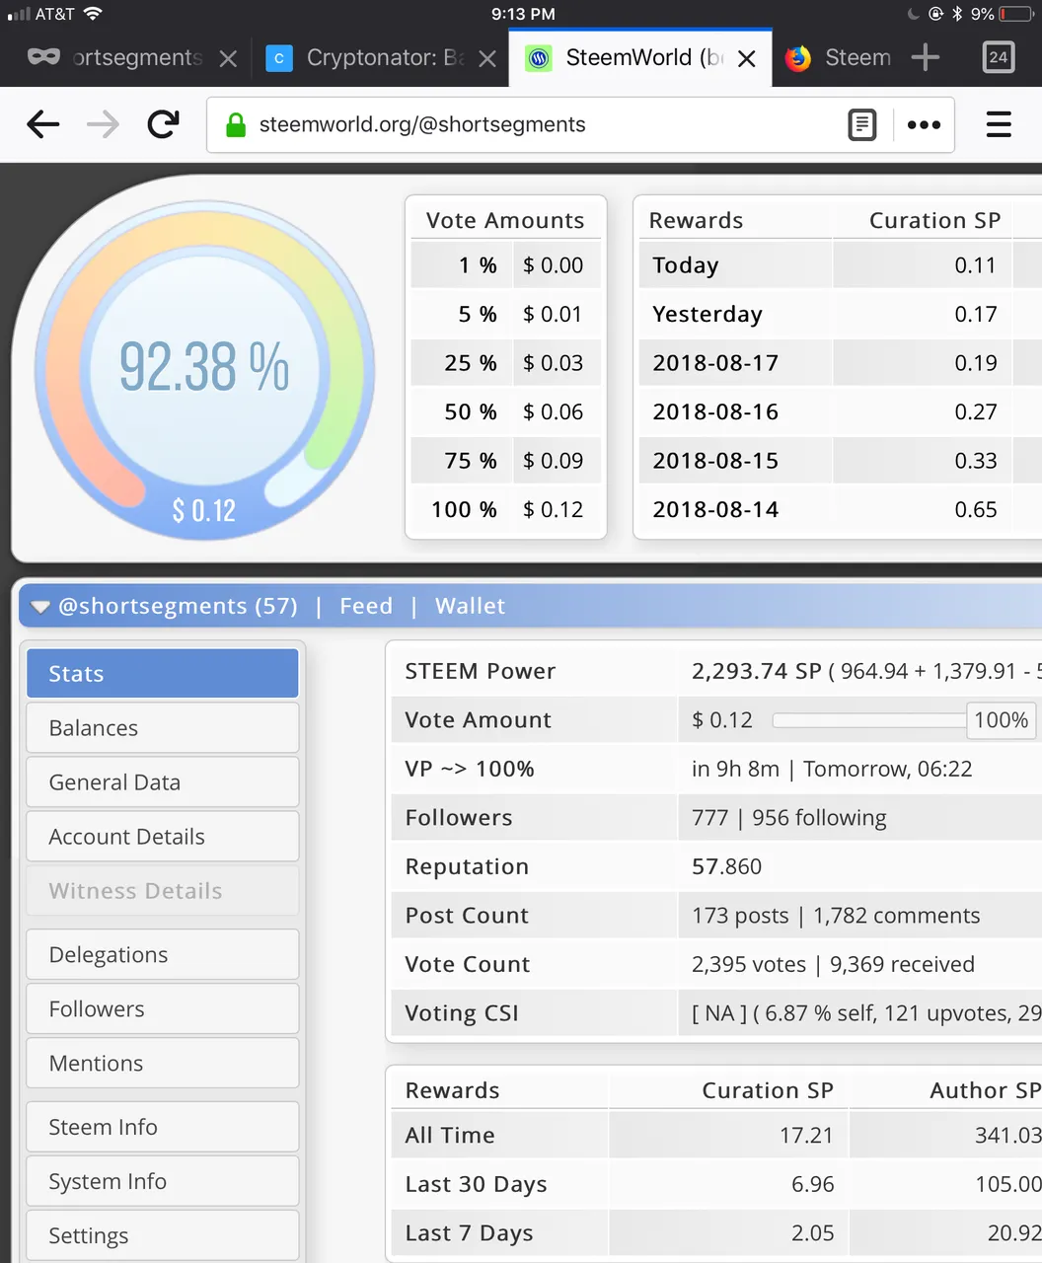The width and height of the screenshot is (1042, 1263).
Task: Go forward to the next page
Action: (x=103, y=124)
